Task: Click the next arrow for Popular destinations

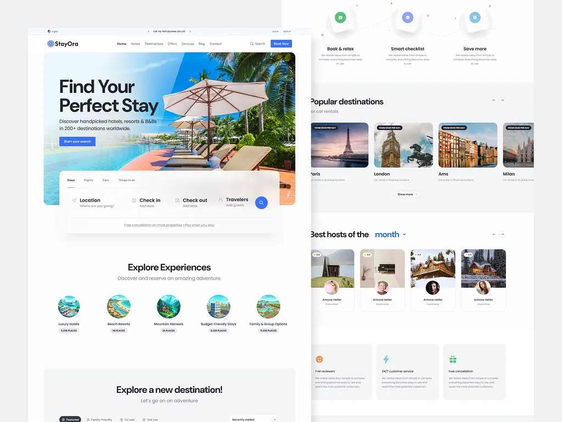Action: coord(503,100)
